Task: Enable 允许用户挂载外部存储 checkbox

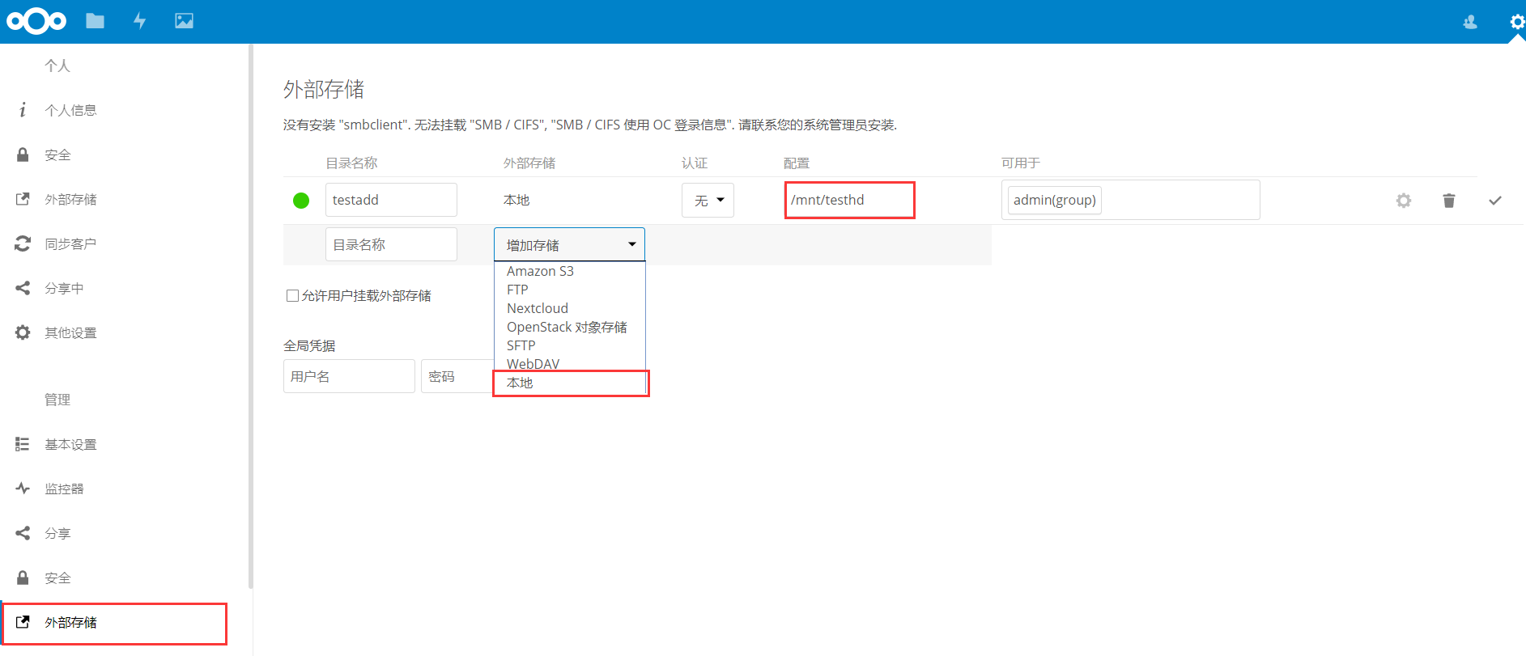Action: click(x=292, y=296)
